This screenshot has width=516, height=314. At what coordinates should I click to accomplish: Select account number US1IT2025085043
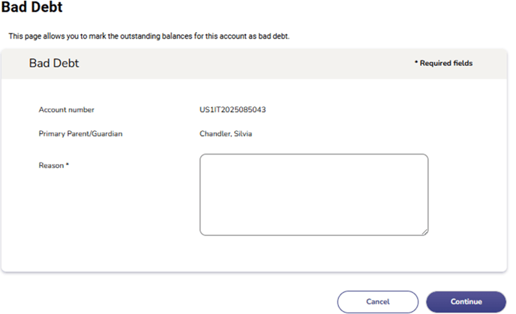tap(228, 110)
